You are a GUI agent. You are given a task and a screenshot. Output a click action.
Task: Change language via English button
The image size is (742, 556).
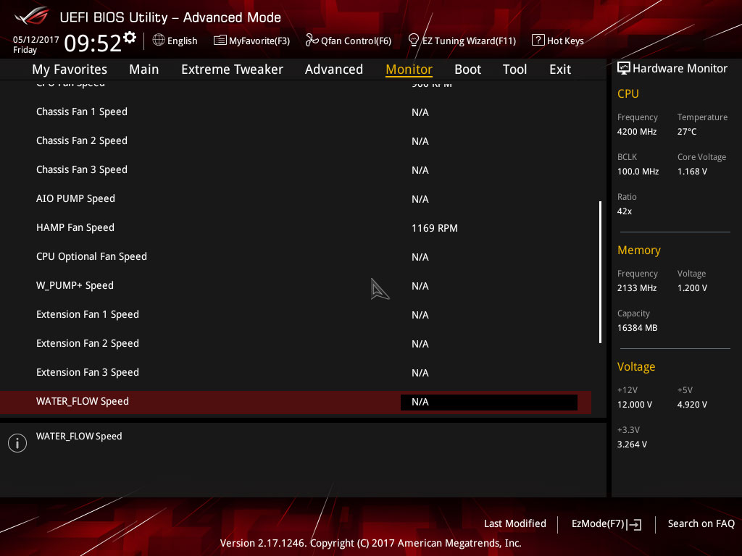(175, 41)
